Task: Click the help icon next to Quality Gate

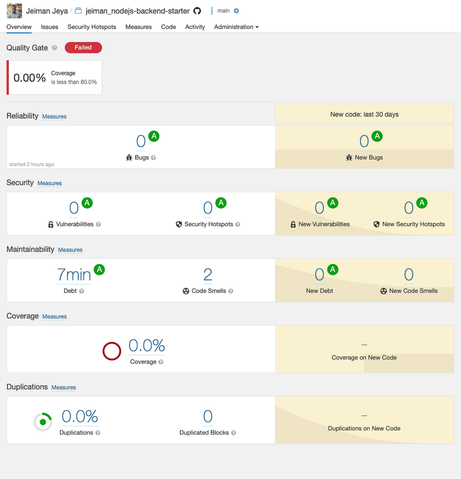Action: (54, 48)
